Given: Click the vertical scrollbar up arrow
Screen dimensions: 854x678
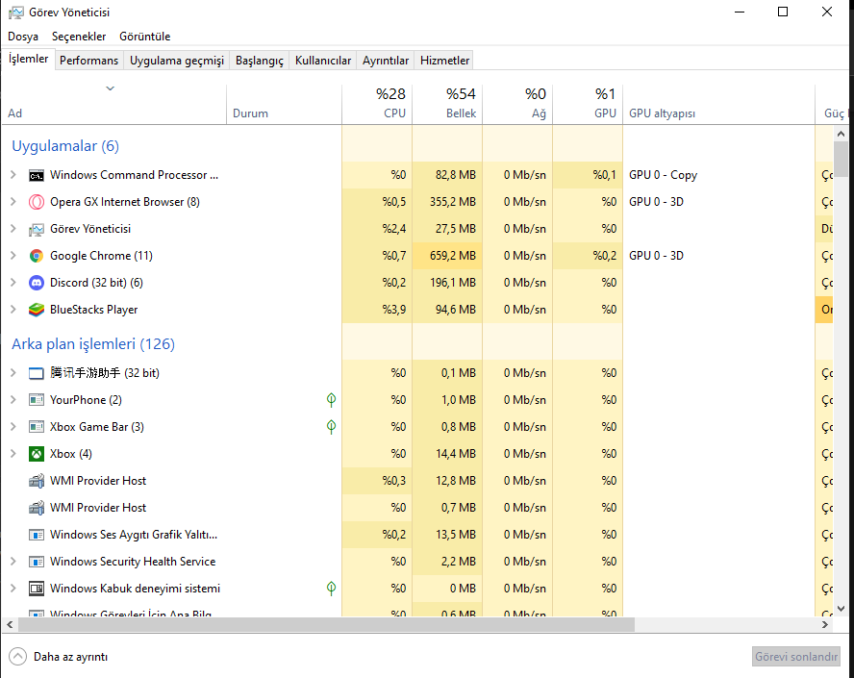Looking at the screenshot, I should [x=841, y=134].
